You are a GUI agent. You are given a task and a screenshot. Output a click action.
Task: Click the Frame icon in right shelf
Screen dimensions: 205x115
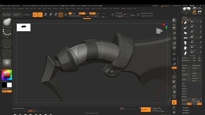174,77
